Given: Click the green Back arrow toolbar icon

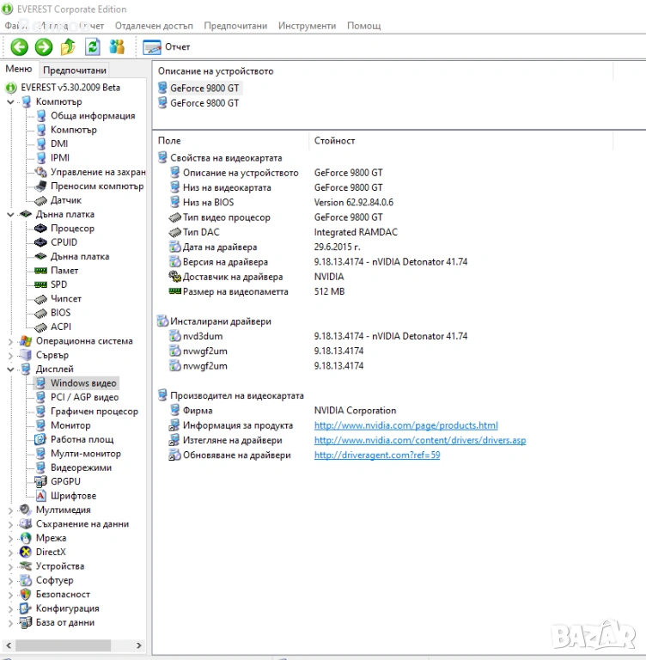Looking at the screenshot, I should coord(19,47).
